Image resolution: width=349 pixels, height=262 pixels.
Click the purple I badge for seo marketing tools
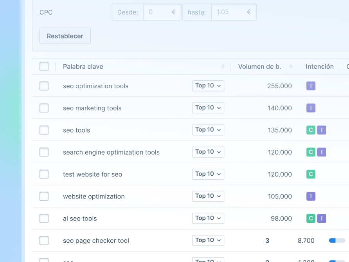[x=311, y=108]
